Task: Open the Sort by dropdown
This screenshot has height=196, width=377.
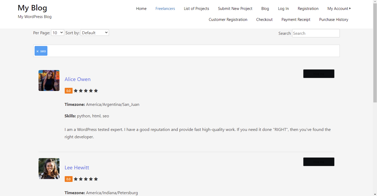Action: (95, 33)
